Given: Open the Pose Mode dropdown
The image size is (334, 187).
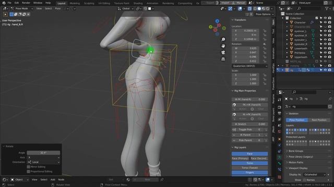Looking at the screenshot, I should coord(21,9).
